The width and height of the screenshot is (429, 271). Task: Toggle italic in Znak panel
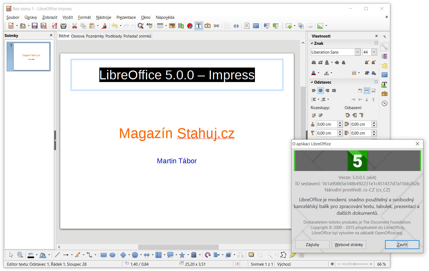(320, 62)
